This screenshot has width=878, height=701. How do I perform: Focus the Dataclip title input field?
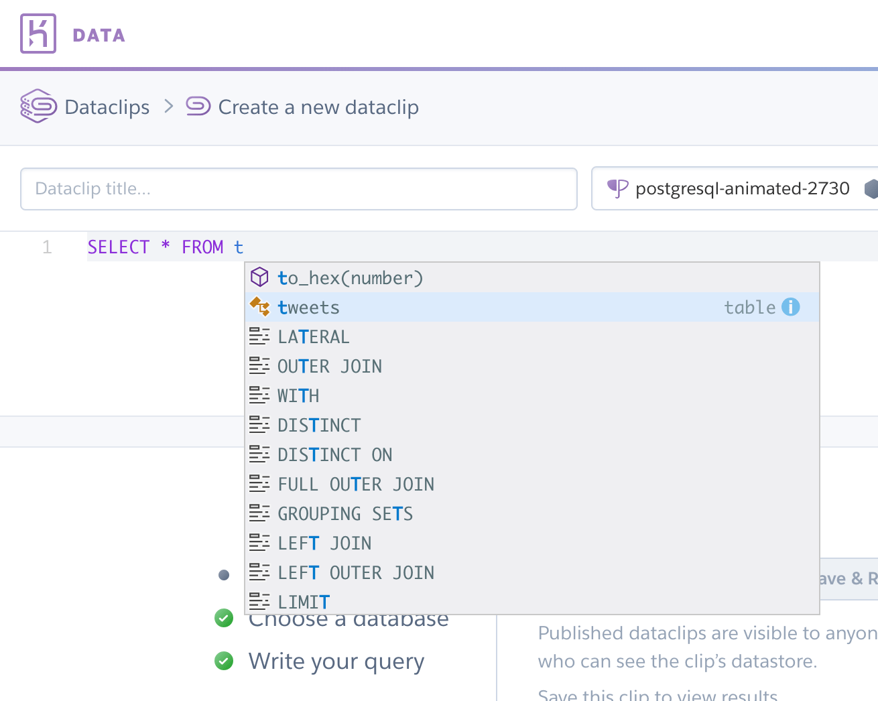(299, 189)
